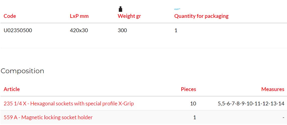
Task: Click the packaging quantity value 1
Action: [176, 30]
